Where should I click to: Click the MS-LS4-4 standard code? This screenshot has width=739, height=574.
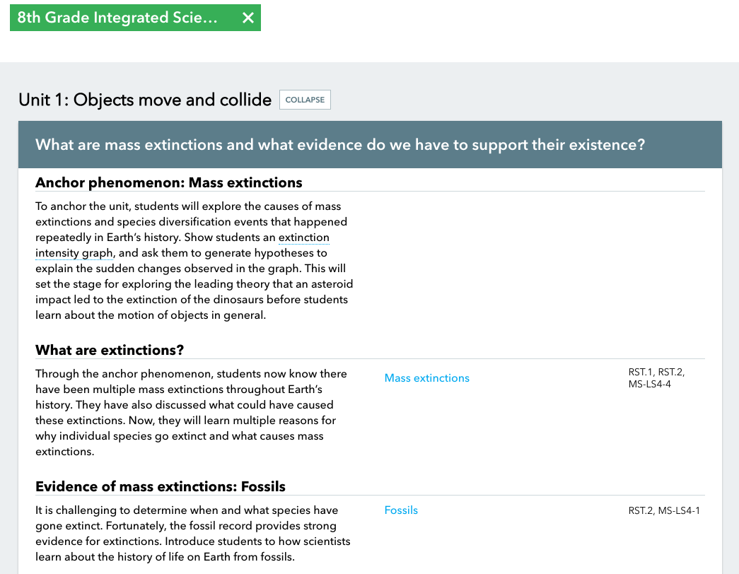(x=650, y=384)
